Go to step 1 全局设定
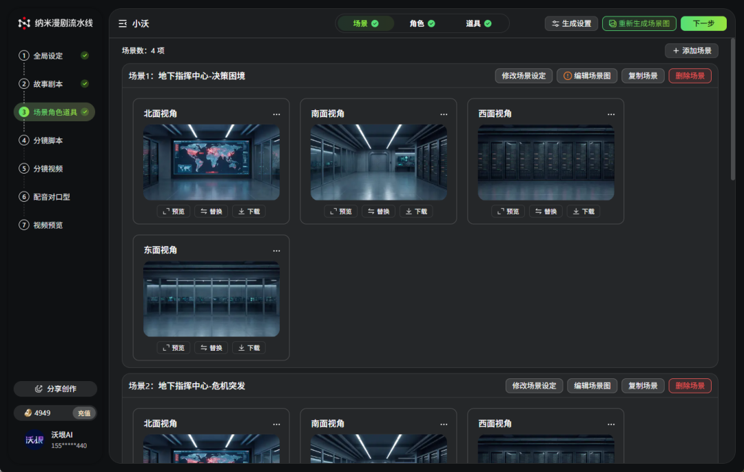This screenshot has height=472, width=744. point(48,56)
